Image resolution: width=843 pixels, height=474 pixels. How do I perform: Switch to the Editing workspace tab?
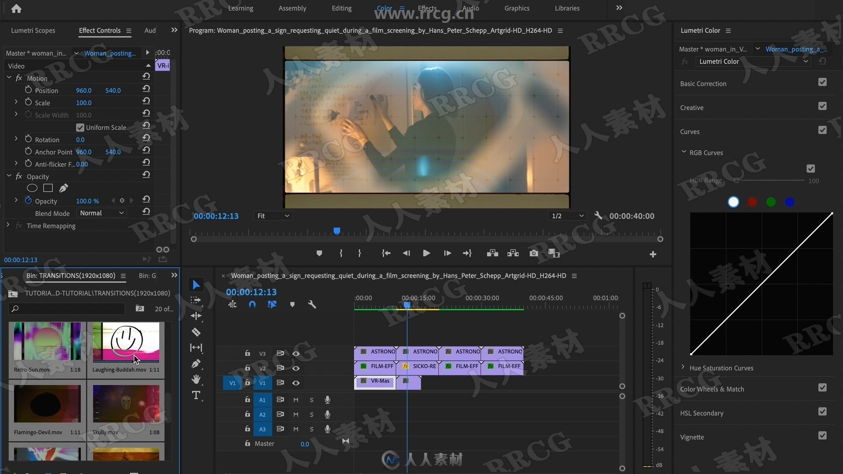[x=342, y=8]
